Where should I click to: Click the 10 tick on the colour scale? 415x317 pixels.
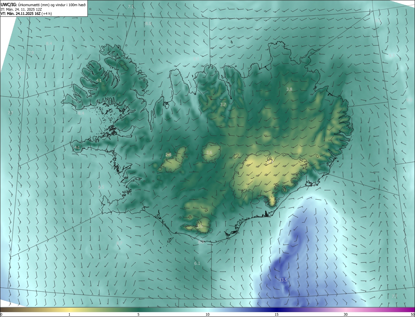tap(207, 314)
